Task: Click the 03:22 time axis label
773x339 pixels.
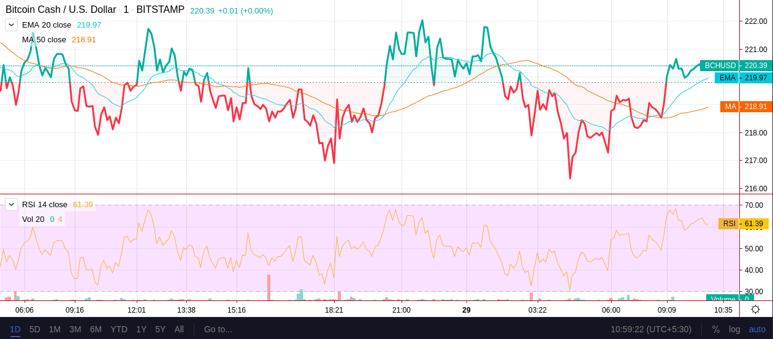Action: pos(538,310)
